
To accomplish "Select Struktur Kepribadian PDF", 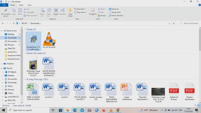I will 189,91.
